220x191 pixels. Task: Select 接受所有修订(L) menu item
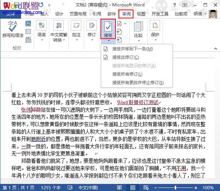tap(137, 74)
